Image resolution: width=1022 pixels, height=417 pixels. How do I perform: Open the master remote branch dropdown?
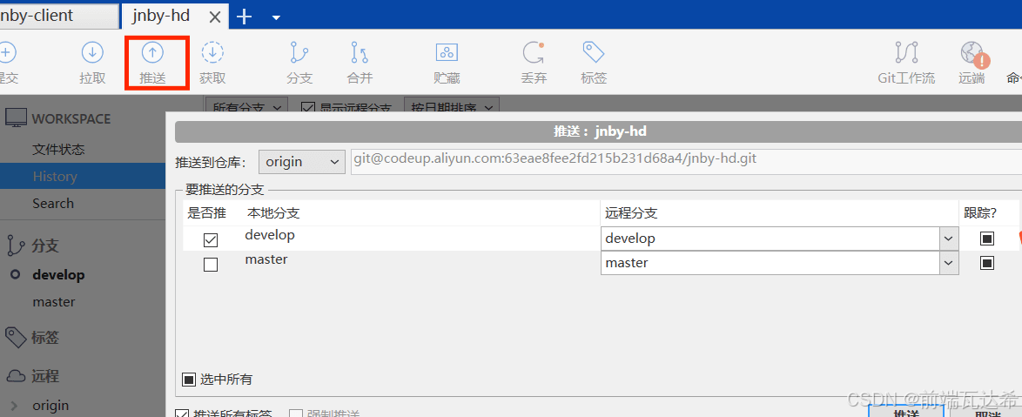pos(948,263)
